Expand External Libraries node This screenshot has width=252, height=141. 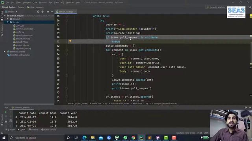tap(4, 52)
